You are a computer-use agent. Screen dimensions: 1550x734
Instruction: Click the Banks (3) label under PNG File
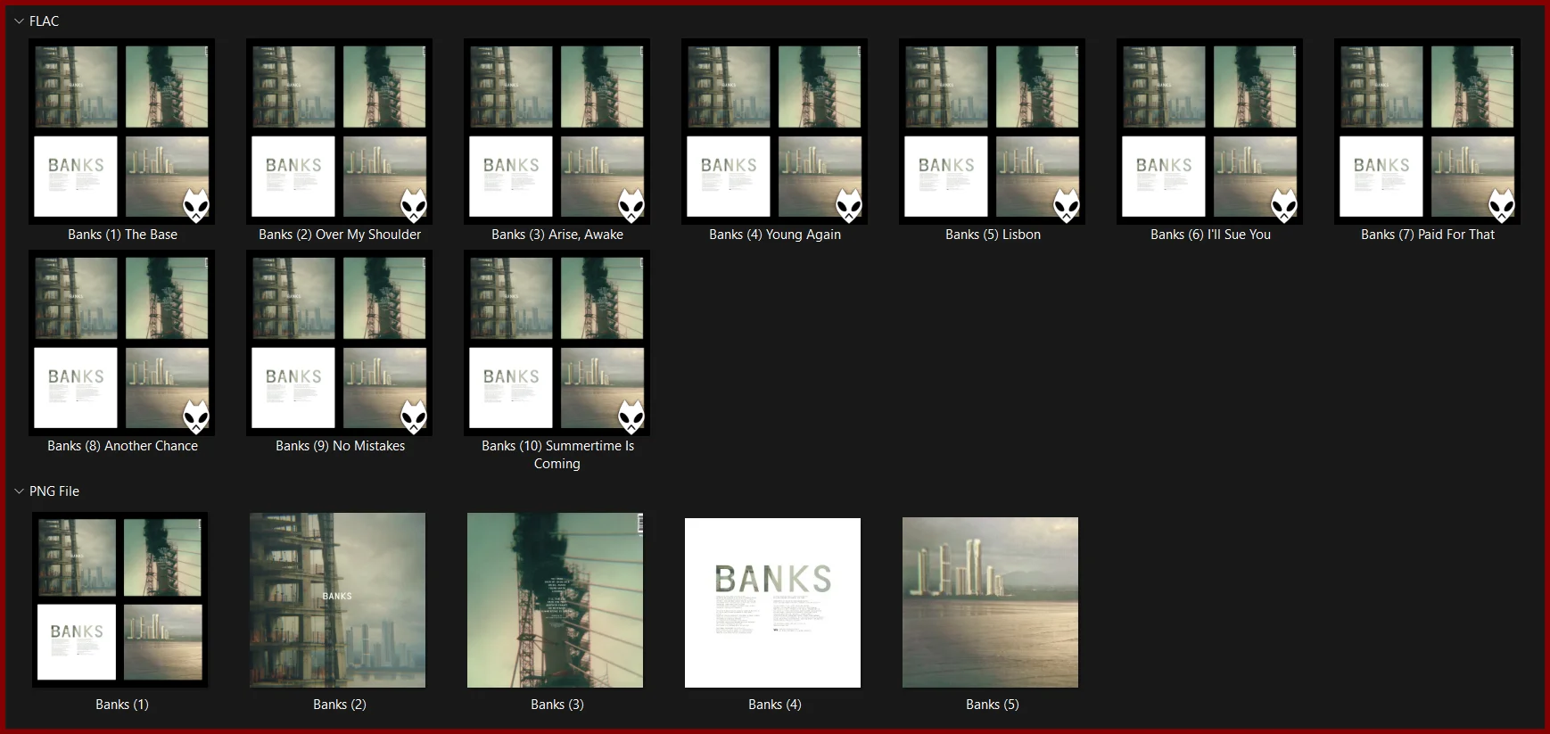(x=557, y=705)
